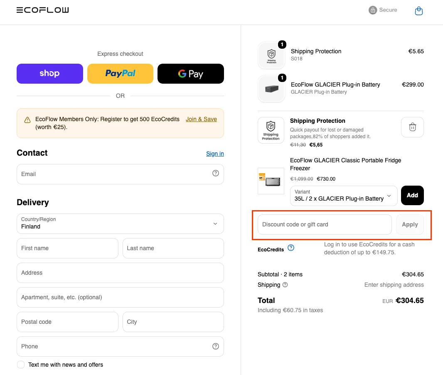Open EcoCredits info question icon
This screenshot has height=375, width=443.
[291, 248]
